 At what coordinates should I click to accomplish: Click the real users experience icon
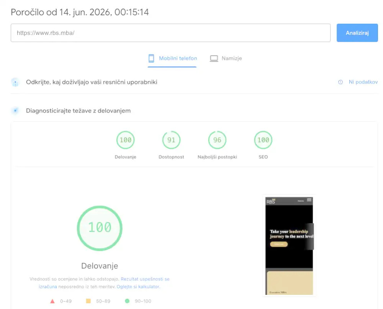point(15,82)
